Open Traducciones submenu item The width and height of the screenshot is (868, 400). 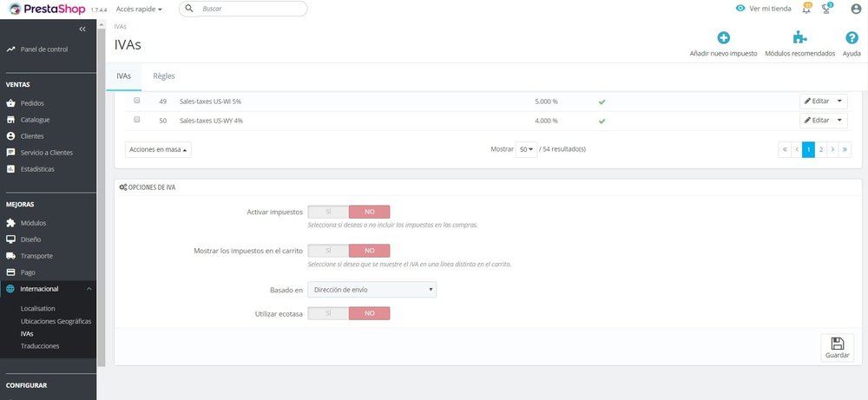[40, 346]
